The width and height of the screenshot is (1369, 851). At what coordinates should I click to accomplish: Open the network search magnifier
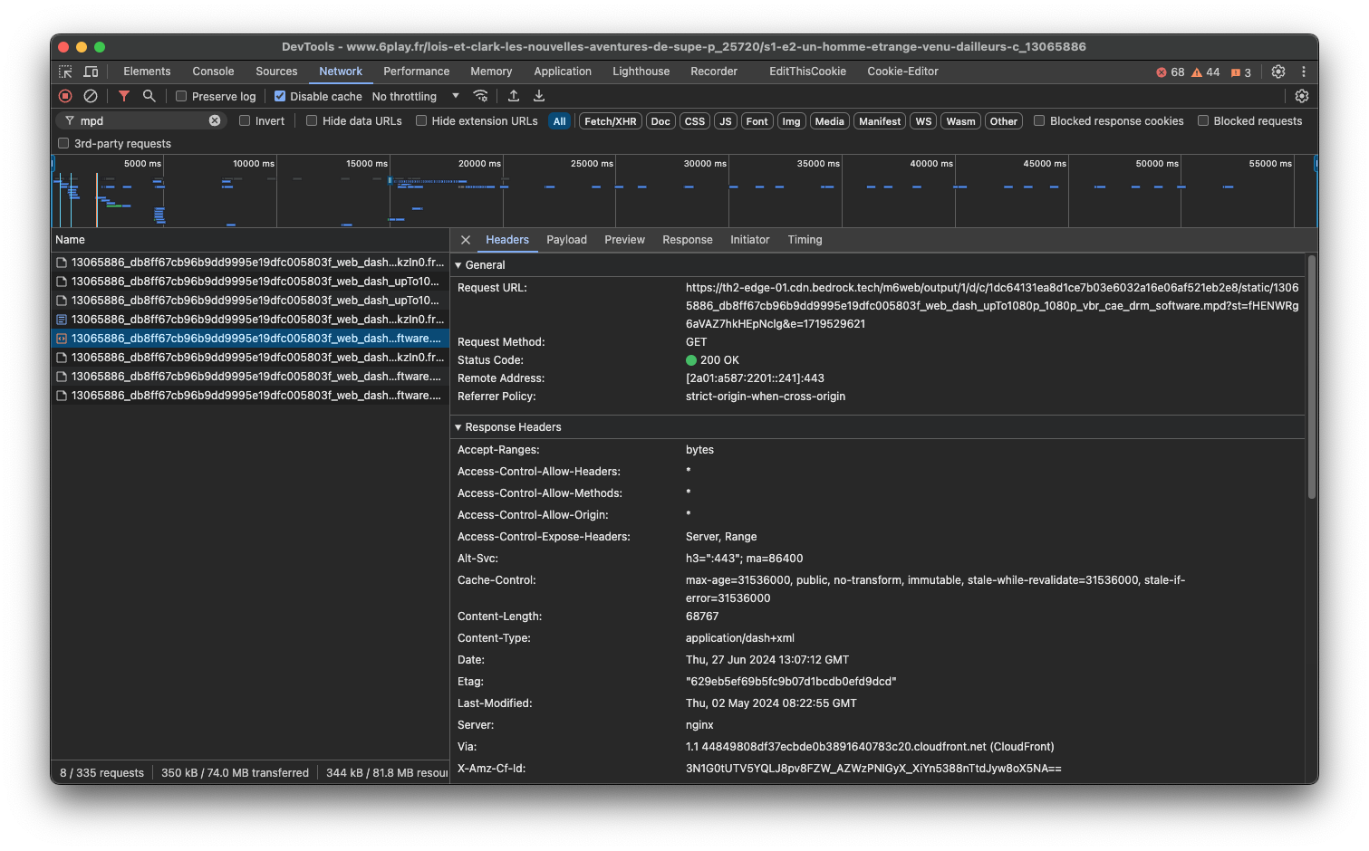coord(149,96)
